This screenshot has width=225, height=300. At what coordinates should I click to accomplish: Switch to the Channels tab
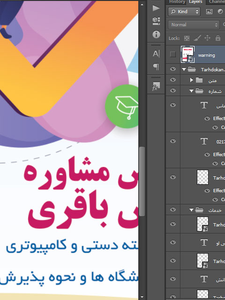click(217, 2)
